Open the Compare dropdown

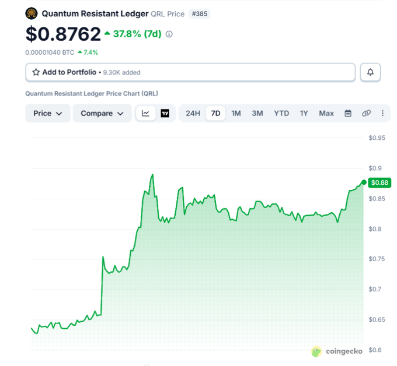click(x=102, y=113)
